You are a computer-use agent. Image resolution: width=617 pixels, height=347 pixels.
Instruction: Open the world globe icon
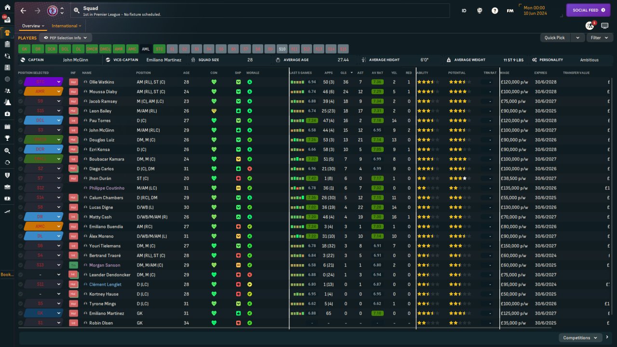480,11
